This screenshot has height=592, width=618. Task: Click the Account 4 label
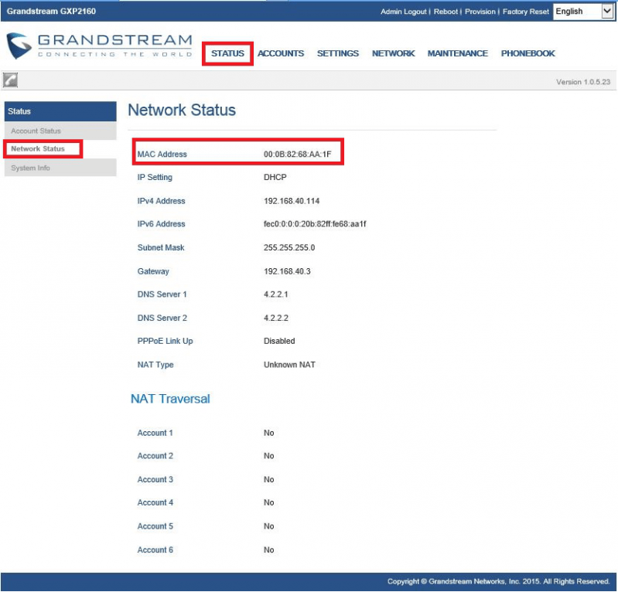tap(155, 502)
